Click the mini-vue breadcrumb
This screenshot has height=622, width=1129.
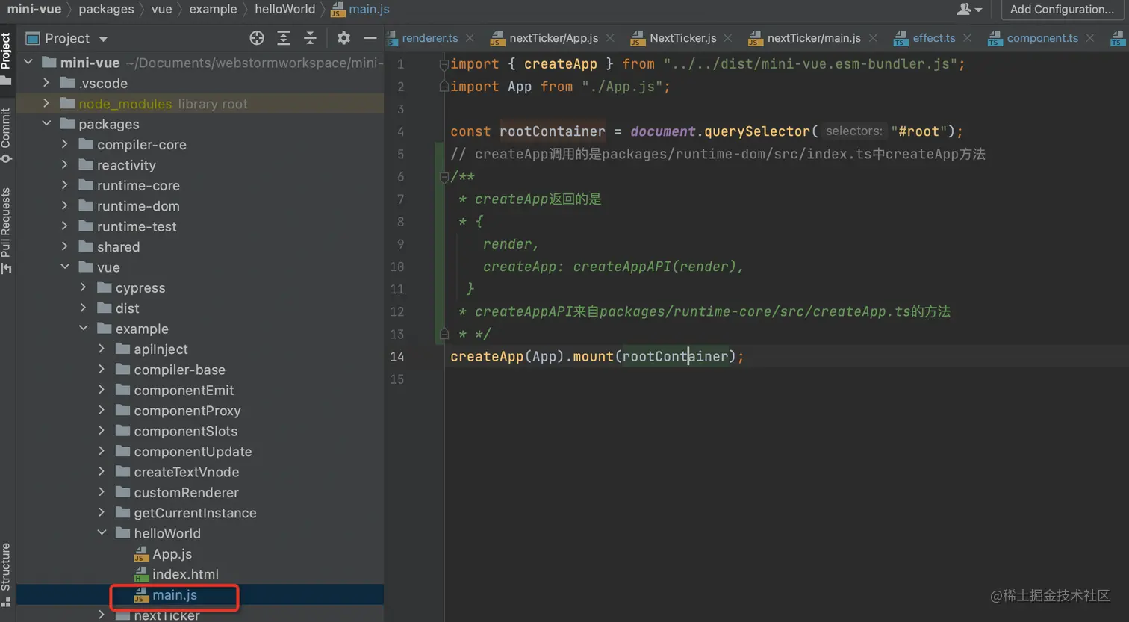pyautogui.click(x=34, y=9)
